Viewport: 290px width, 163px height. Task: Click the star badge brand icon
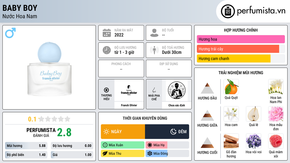click(x=106, y=90)
